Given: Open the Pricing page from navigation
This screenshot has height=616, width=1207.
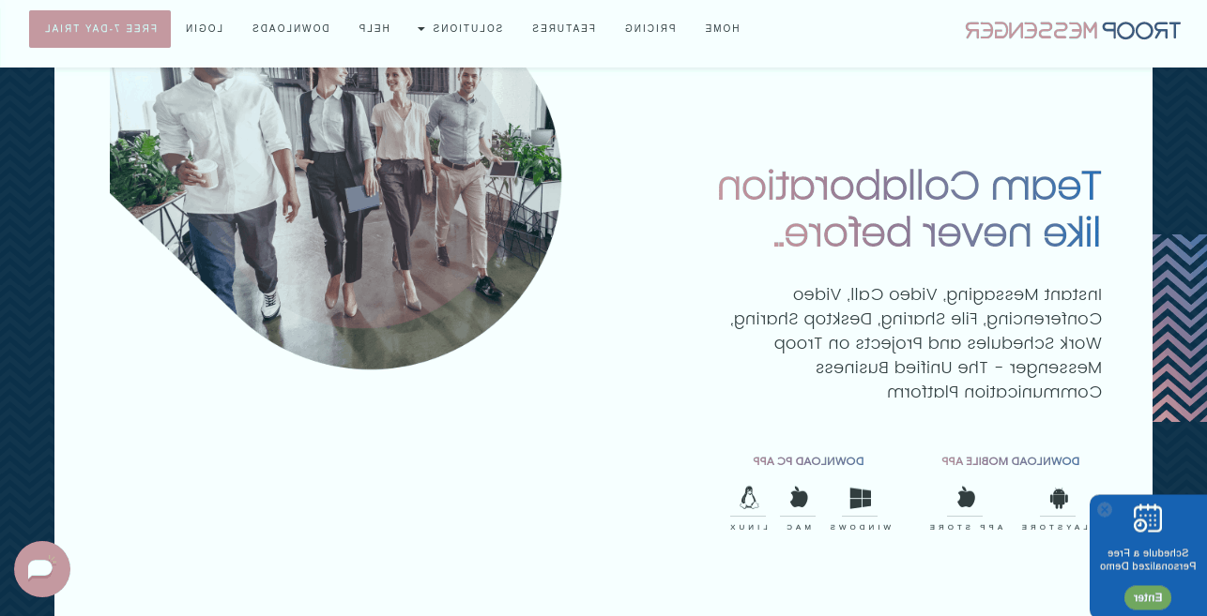Looking at the screenshot, I should 650,29.
